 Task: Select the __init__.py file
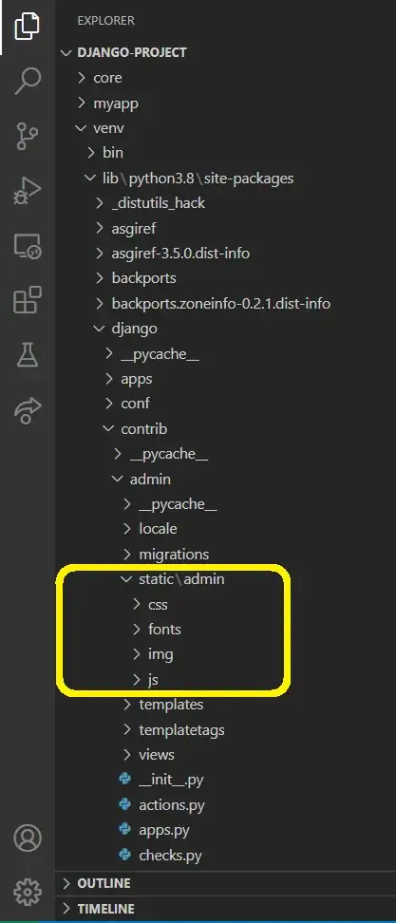(x=225, y=780)
